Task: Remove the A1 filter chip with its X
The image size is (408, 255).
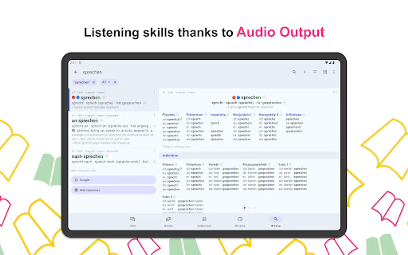Action: [x=115, y=82]
